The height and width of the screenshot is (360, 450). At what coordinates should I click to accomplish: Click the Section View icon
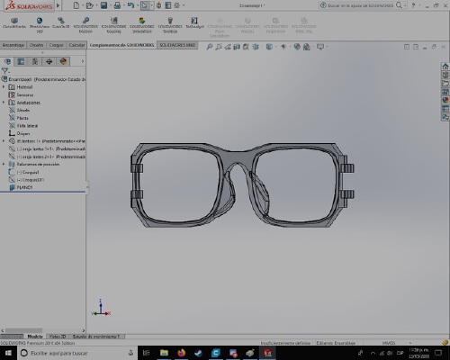(x=237, y=47)
